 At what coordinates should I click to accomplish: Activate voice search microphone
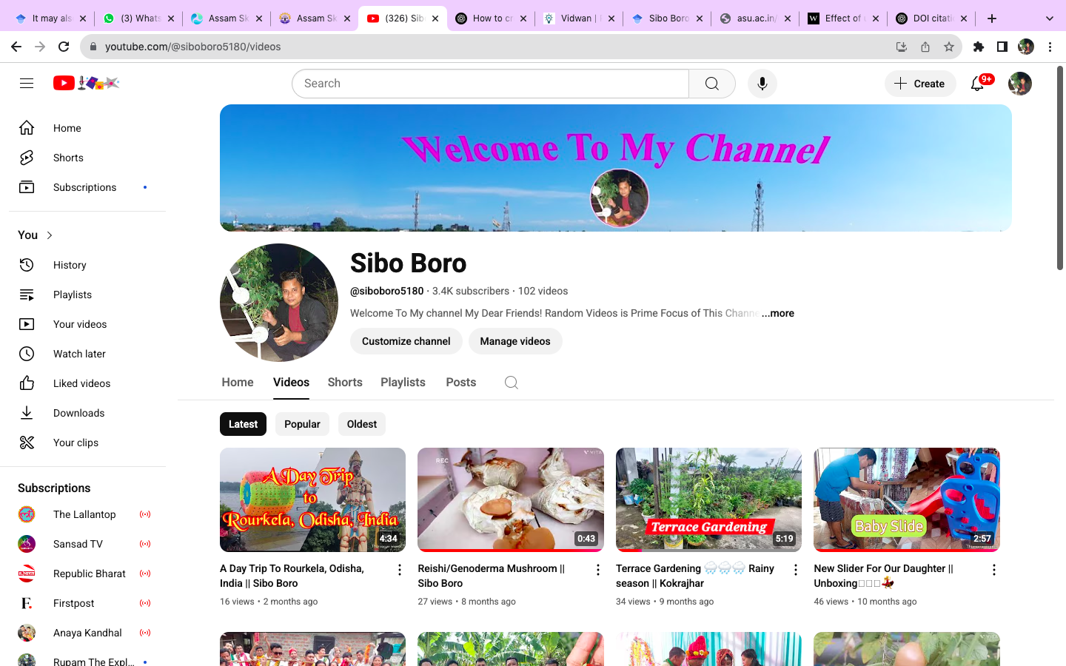pyautogui.click(x=762, y=84)
